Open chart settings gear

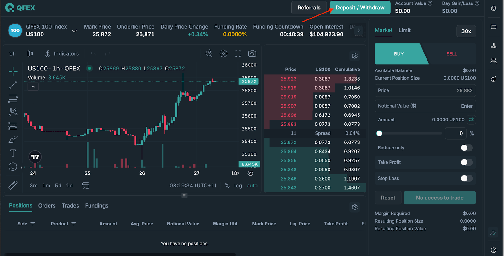[224, 53]
